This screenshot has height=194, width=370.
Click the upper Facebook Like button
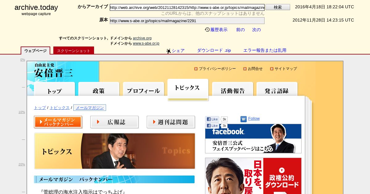pyautogui.click(x=212, y=119)
